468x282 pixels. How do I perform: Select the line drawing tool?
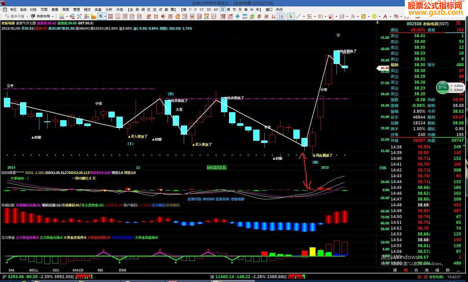point(298,16)
